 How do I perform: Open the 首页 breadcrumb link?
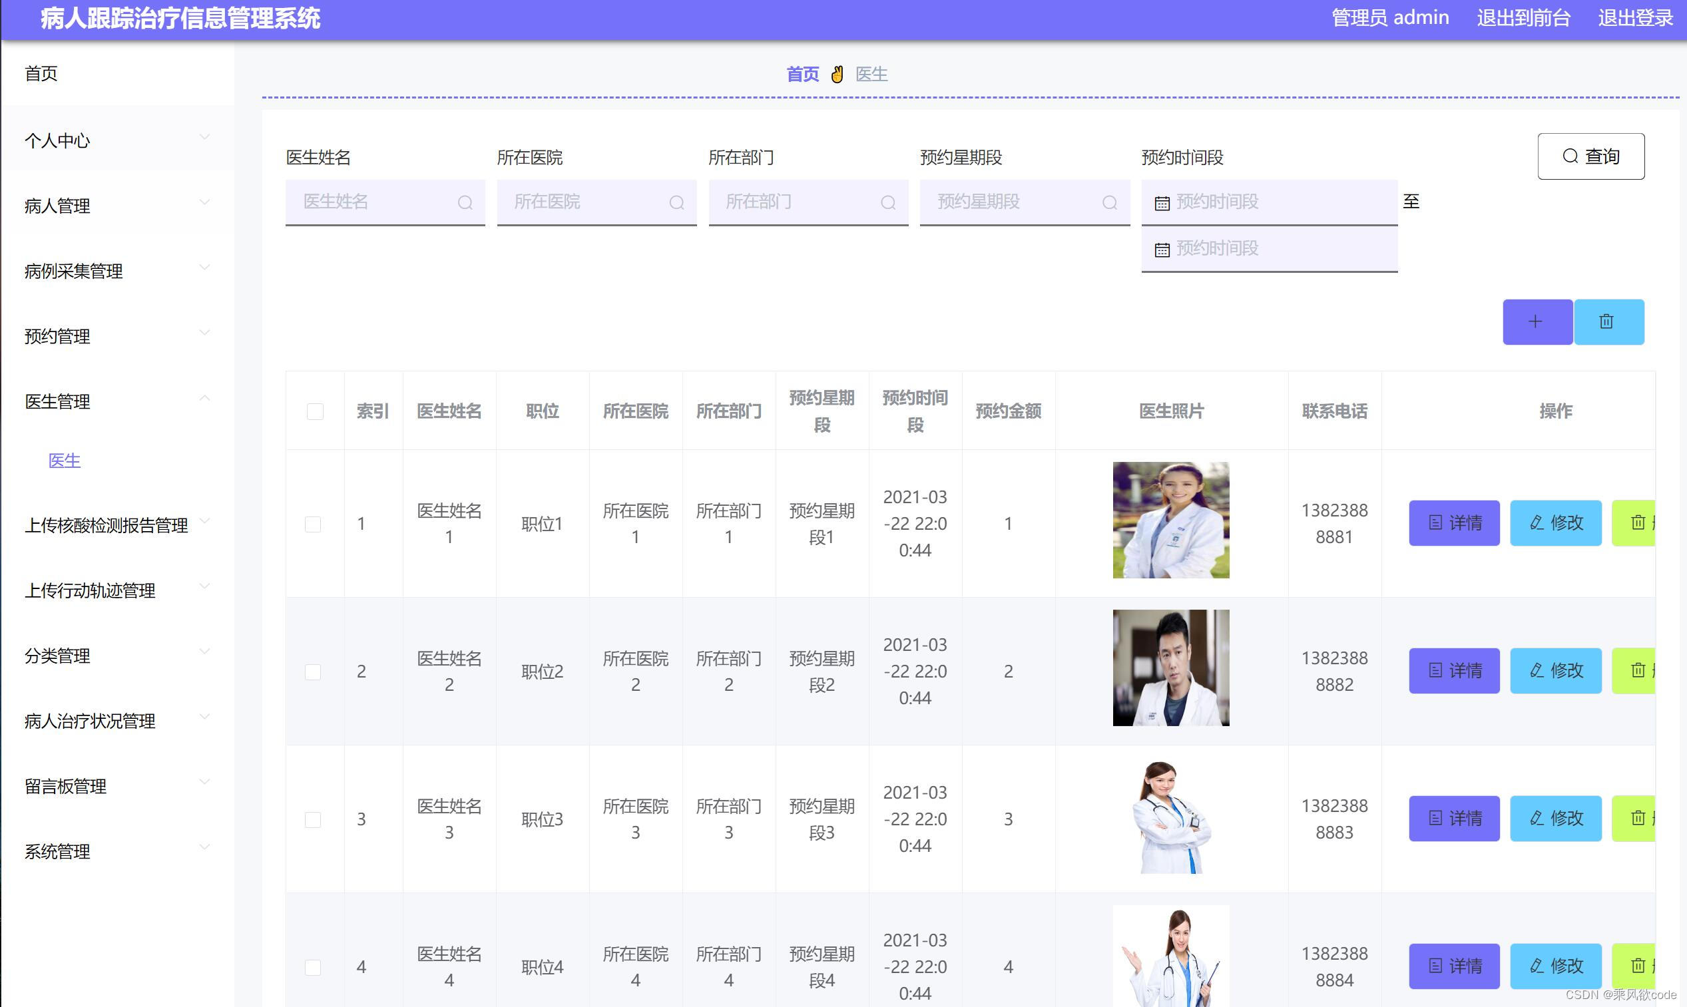point(802,74)
